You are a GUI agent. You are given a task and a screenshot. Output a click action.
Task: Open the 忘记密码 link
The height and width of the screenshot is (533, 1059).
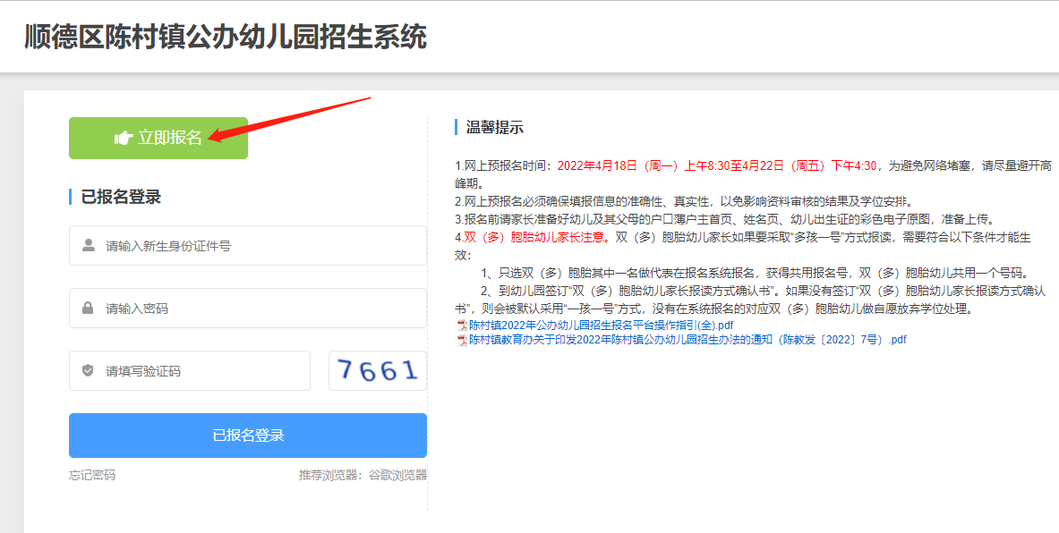92,475
